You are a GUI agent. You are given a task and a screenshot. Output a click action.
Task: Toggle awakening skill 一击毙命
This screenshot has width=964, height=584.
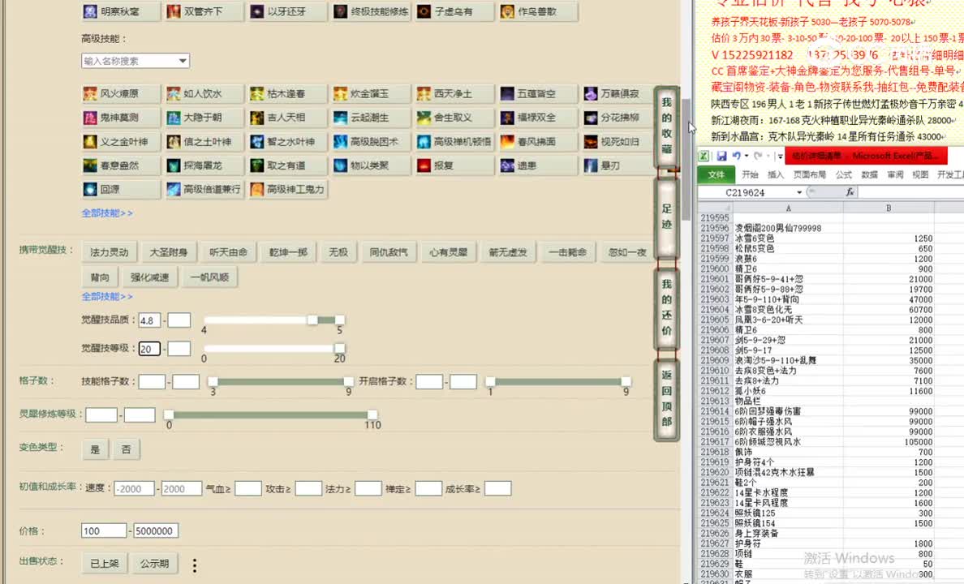[567, 252]
